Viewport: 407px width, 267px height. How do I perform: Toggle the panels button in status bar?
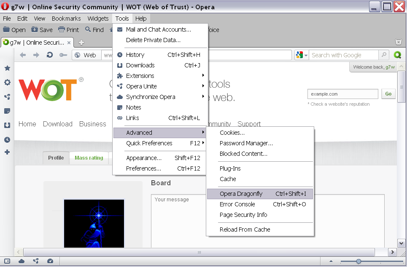(7, 261)
